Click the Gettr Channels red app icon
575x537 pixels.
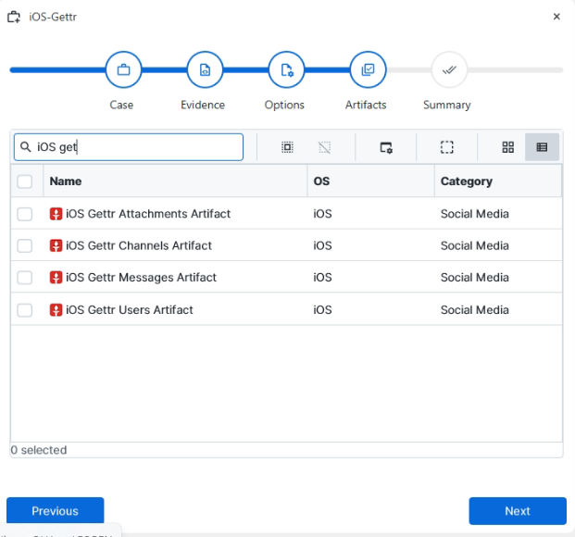(56, 245)
